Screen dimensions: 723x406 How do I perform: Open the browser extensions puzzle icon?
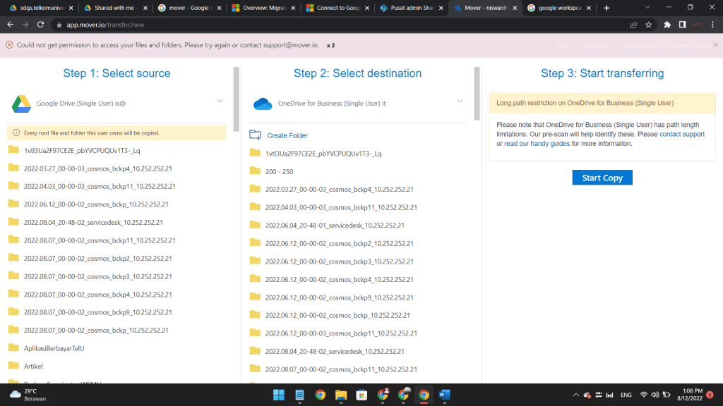tap(667, 25)
